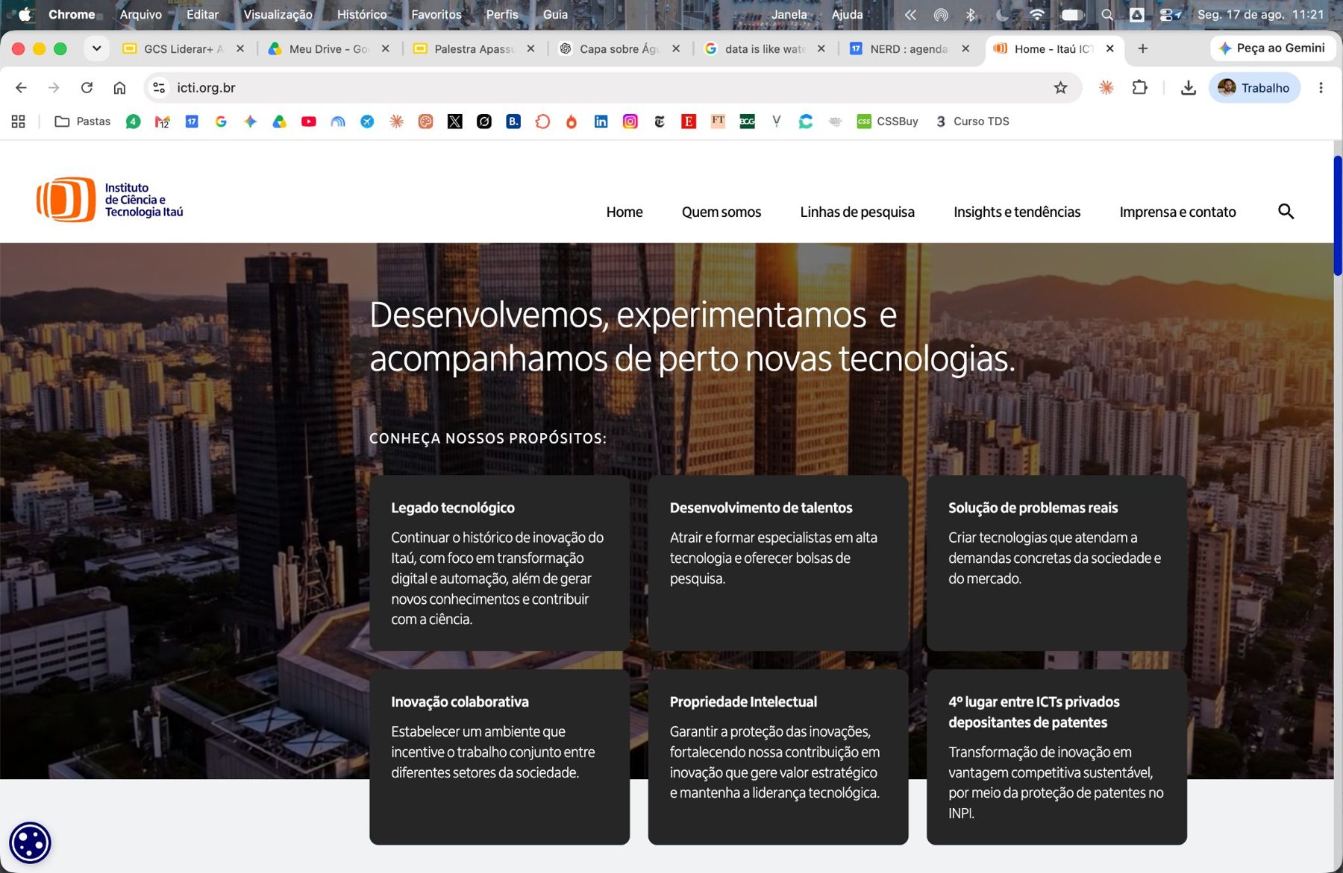Viewport: 1343px width, 873px height.
Task: Open the red Economist bookmark
Action: point(689,122)
